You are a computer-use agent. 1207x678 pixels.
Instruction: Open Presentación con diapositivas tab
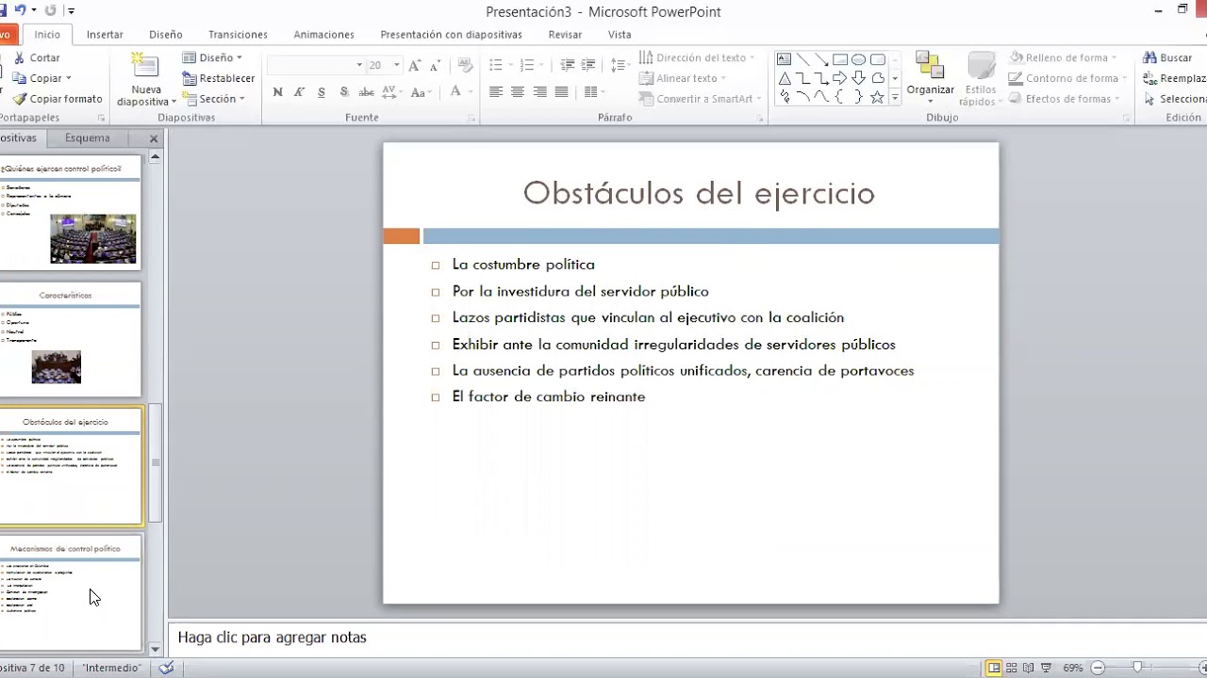click(451, 34)
